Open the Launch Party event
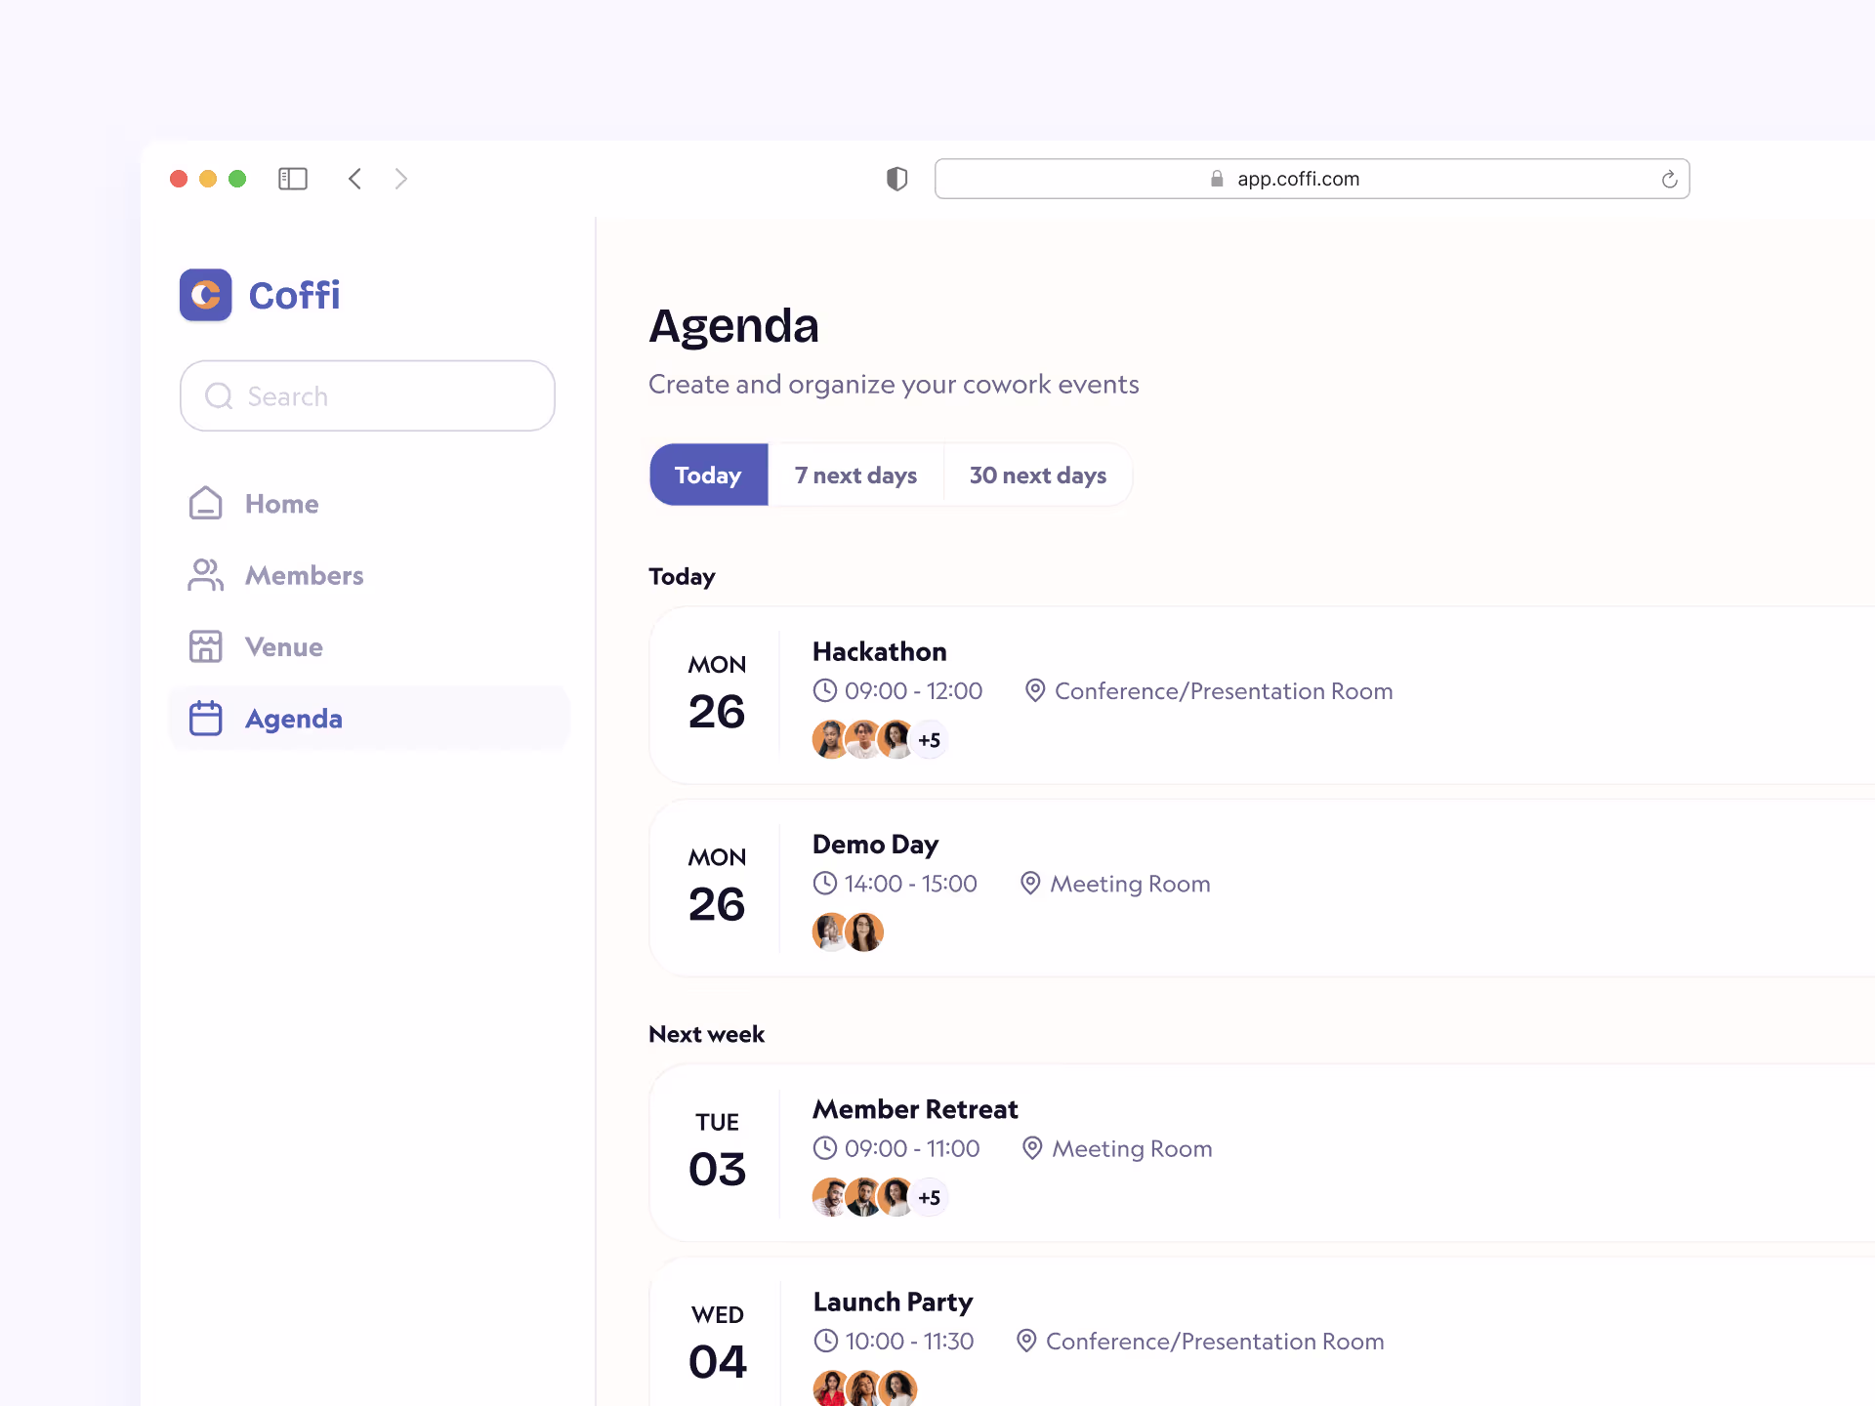The width and height of the screenshot is (1875, 1406). tap(893, 1302)
